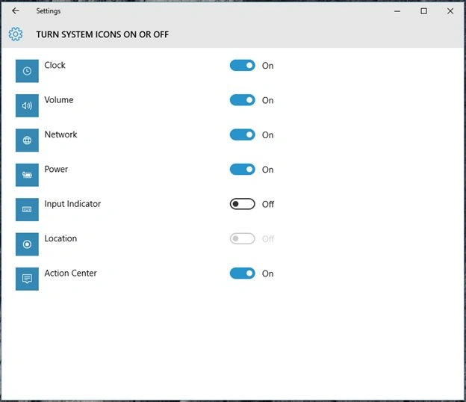Click the "Settings" window title
466x402 pixels.
(x=49, y=11)
